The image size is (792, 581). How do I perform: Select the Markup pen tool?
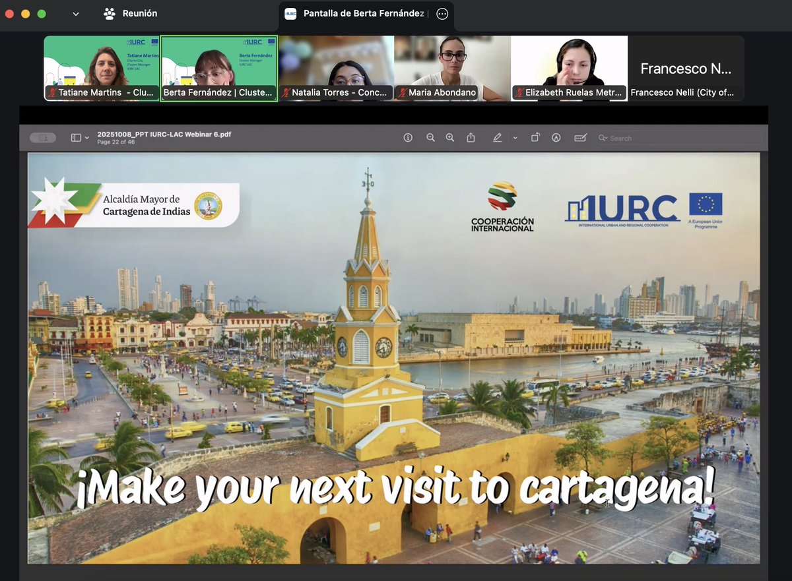498,137
